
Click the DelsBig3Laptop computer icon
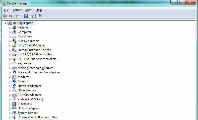coord(10,23)
